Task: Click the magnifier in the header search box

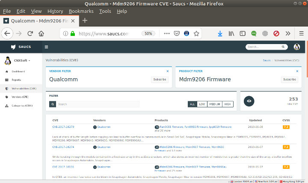Action: [x=283, y=47]
